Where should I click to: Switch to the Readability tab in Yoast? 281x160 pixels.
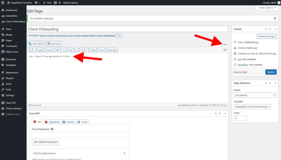pos(52,122)
